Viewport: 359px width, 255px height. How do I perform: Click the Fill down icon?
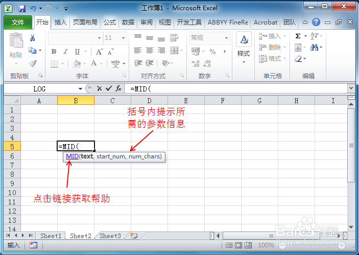pyautogui.click(x=298, y=48)
